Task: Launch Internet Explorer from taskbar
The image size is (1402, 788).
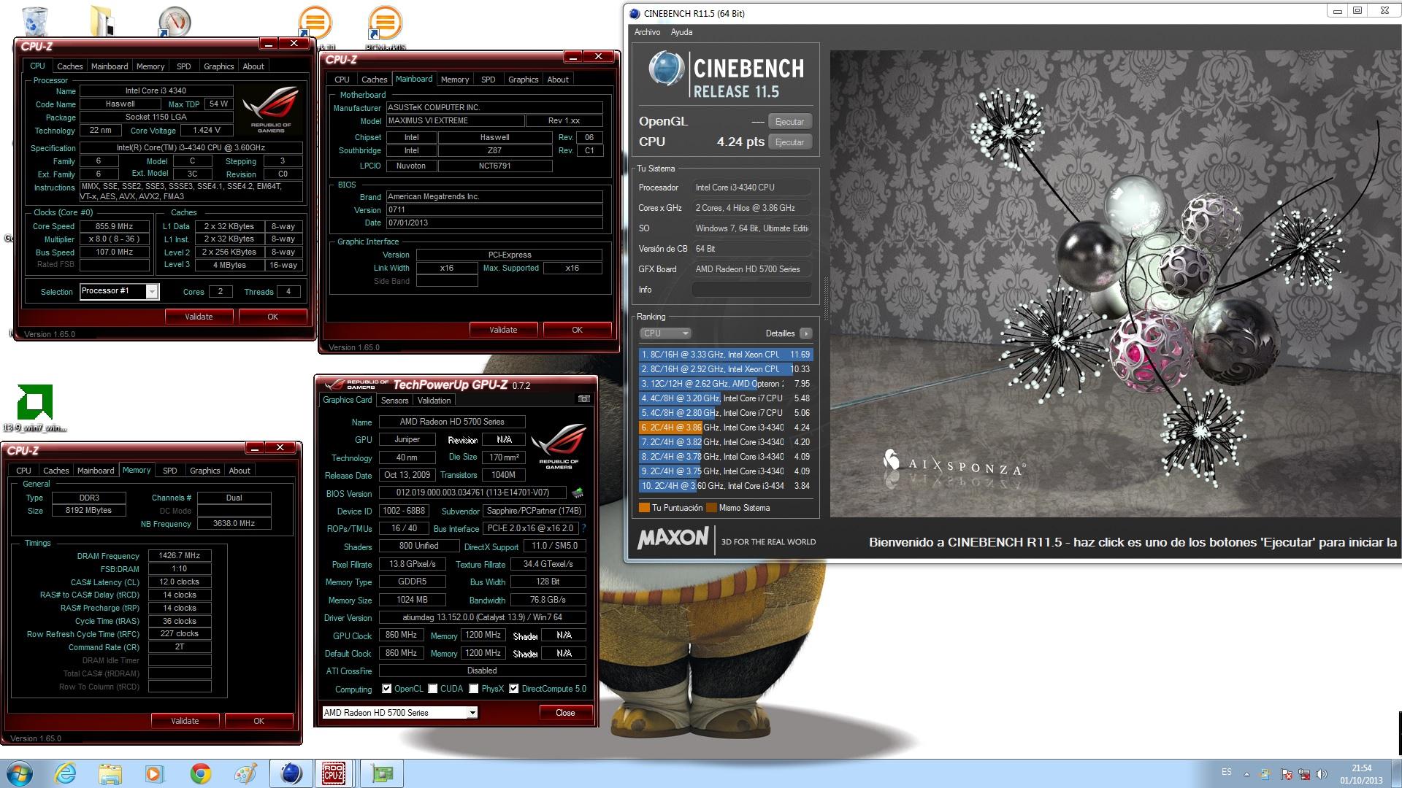Action: click(65, 773)
